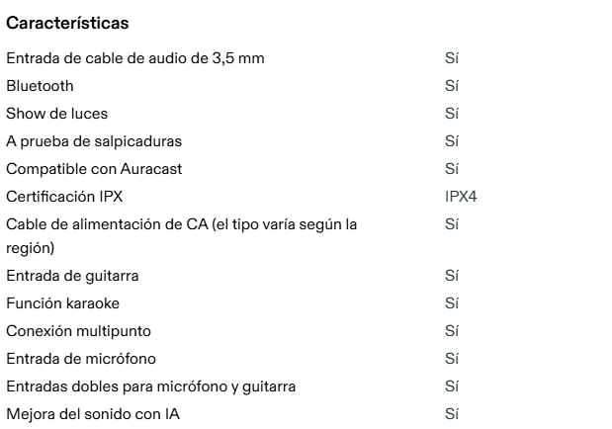
Task: Click the Características section heading
Action: point(67,22)
